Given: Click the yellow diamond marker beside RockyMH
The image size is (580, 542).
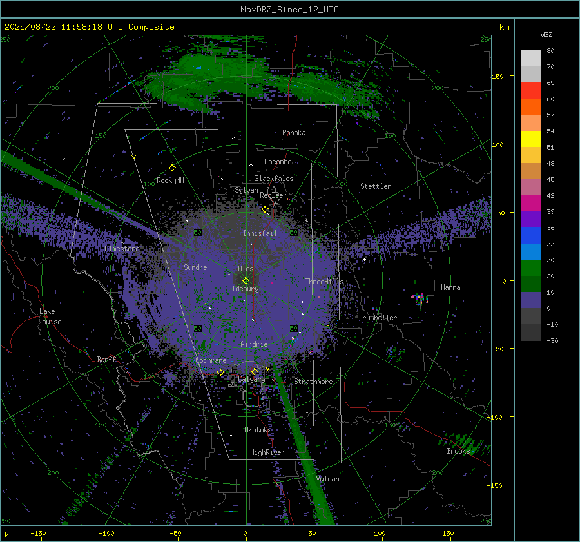Looking at the screenshot, I should (172, 168).
